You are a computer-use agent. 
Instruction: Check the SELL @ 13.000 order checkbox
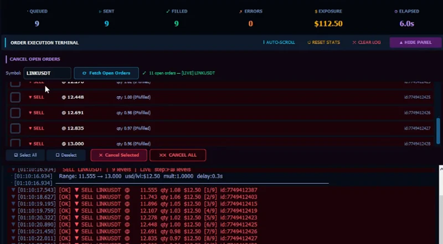(x=16, y=143)
